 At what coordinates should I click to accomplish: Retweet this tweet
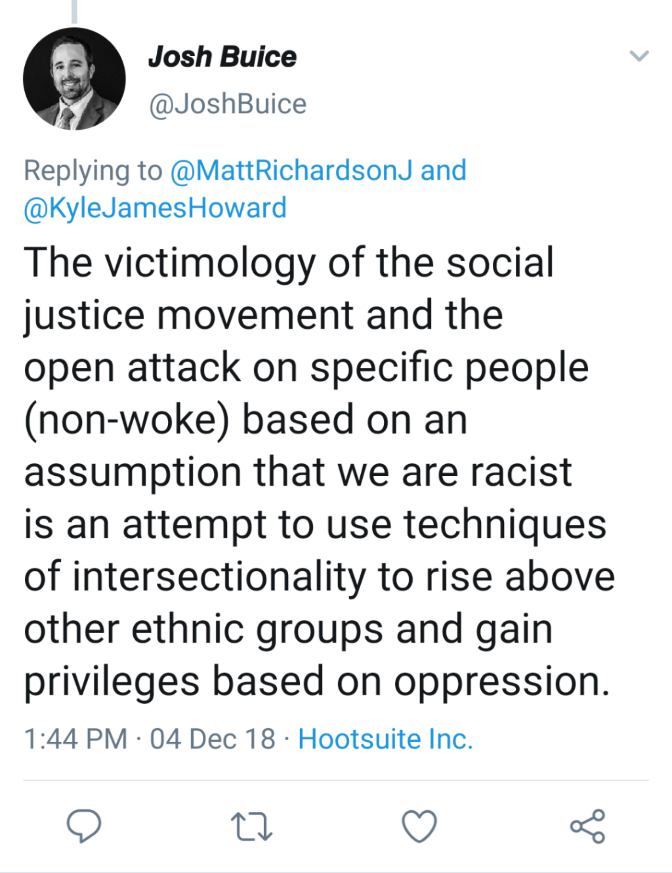tap(251, 827)
